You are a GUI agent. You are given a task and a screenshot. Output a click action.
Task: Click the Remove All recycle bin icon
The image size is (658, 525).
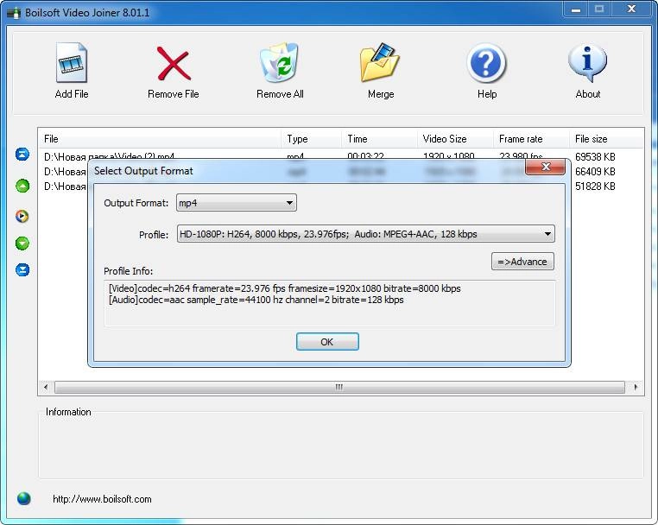280,62
